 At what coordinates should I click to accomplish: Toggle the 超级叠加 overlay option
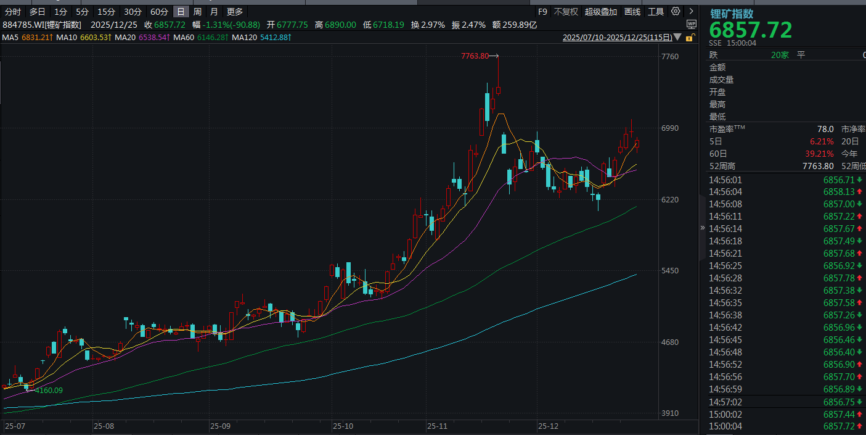(x=600, y=12)
